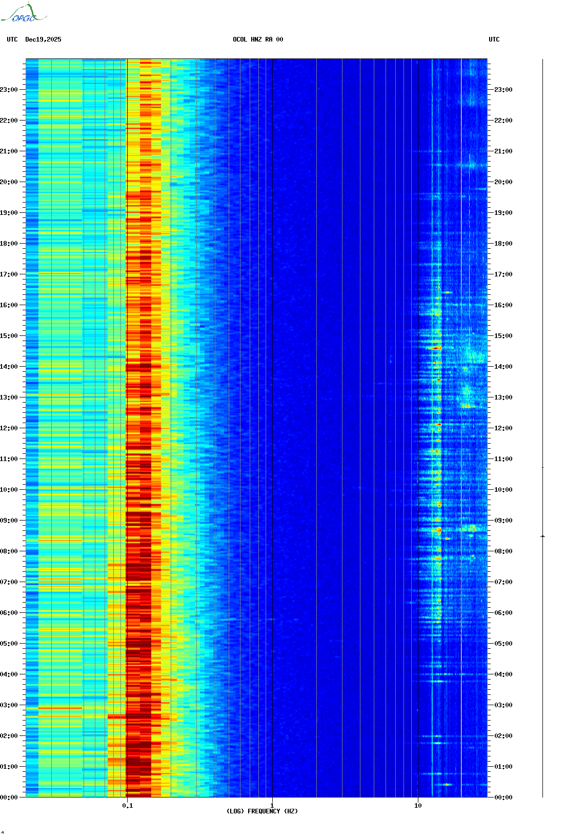Viewport: 565px width, 838px height.
Task: Click the 10 Hz frequency axis label
Action: pos(418,806)
